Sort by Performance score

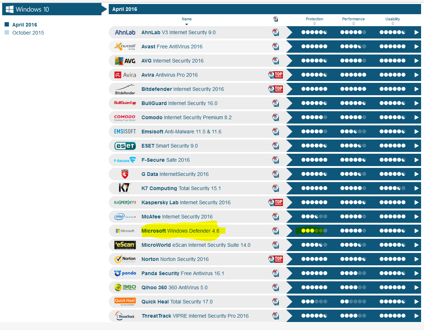pos(353,21)
